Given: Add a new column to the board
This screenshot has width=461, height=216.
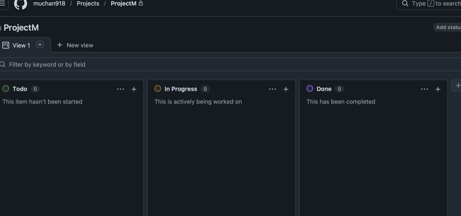Looking at the screenshot, I should pyautogui.click(x=457, y=86).
